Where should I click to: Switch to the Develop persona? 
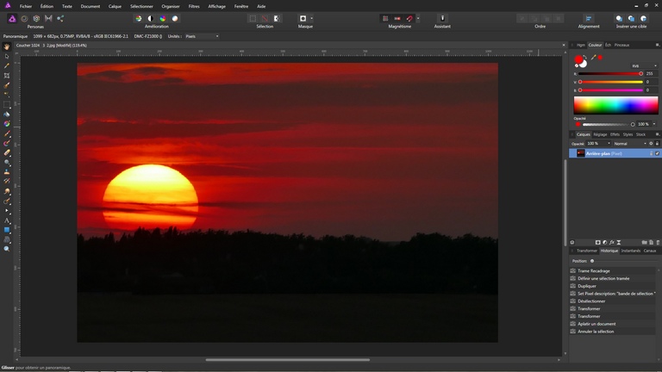pyautogui.click(x=36, y=19)
